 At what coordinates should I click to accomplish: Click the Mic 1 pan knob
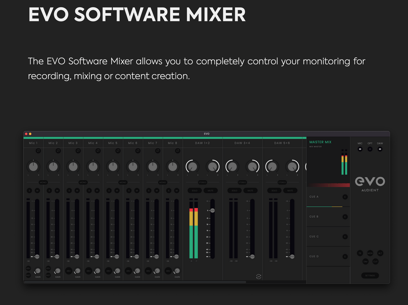coord(33,167)
